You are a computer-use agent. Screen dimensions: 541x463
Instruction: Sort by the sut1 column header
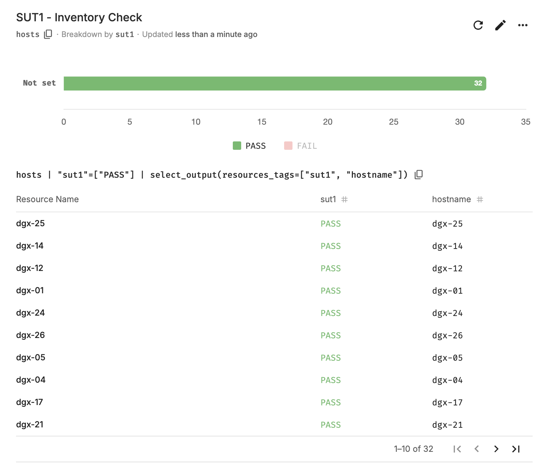tap(328, 199)
